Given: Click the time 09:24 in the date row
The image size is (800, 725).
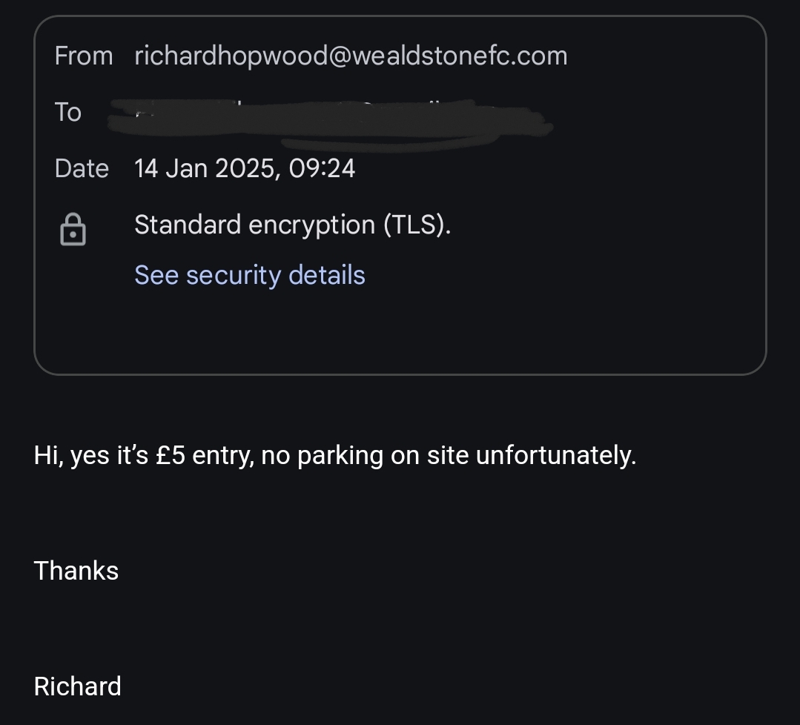Looking at the screenshot, I should click(x=322, y=168).
